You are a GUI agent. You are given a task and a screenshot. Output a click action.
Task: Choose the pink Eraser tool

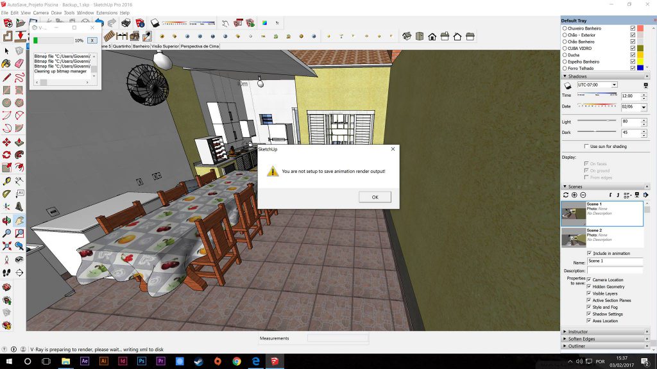coord(19,63)
